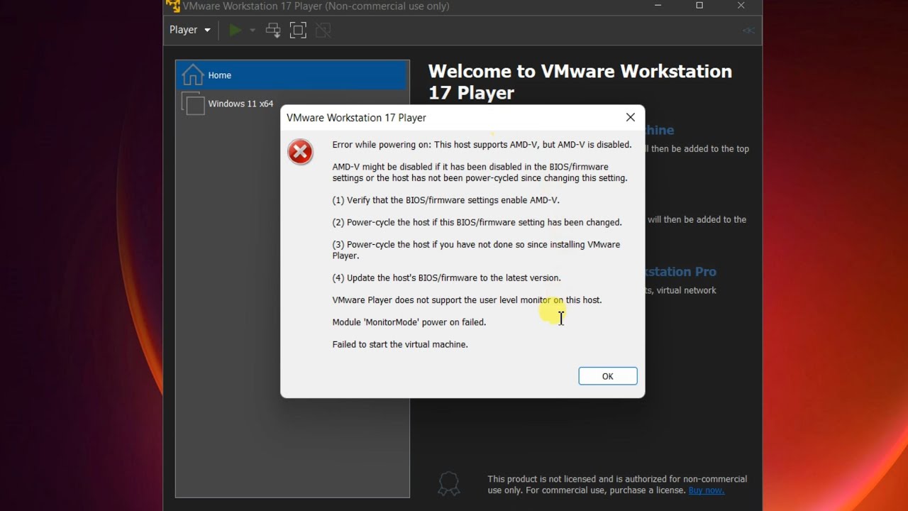
Task: Click Send Ctrl+Alt+Del toolbar icon
Action: tap(273, 30)
